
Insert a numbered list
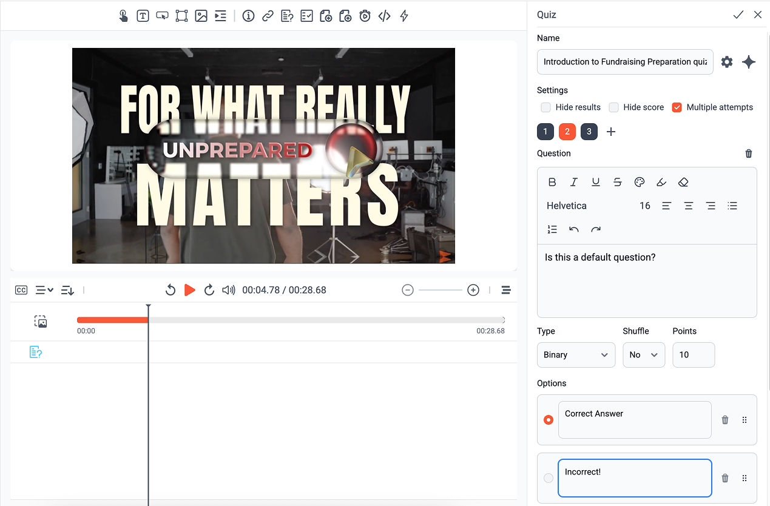click(x=552, y=229)
